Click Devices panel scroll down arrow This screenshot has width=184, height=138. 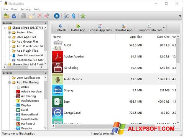click(x=46, y=128)
